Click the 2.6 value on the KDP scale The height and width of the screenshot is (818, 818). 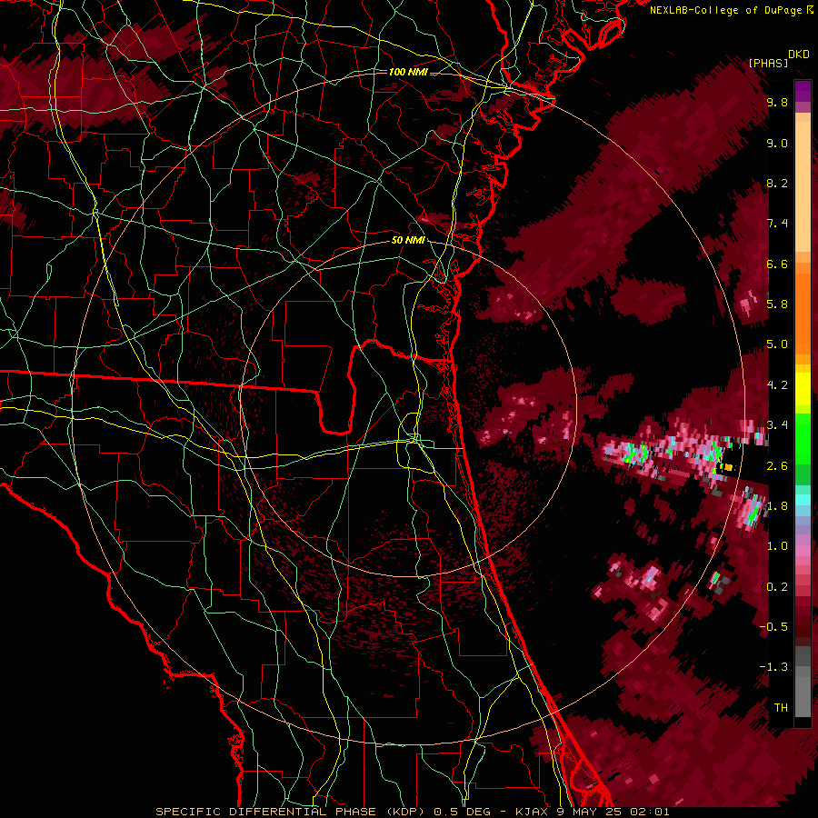pos(777,466)
